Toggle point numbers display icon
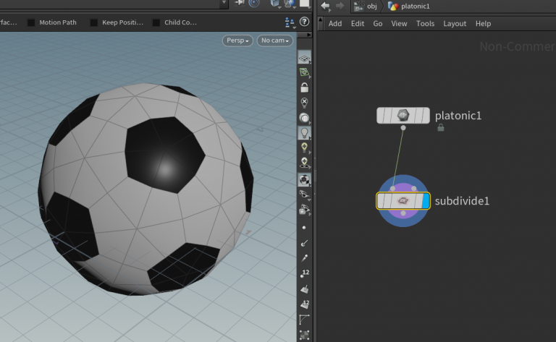Screen dimensions: 556x342 coord(305,273)
